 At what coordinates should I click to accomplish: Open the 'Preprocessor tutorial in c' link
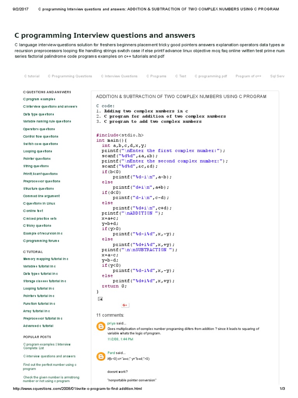[x=43, y=318]
